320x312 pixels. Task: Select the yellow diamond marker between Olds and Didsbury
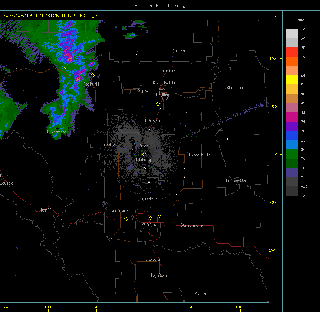click(144, 154)
